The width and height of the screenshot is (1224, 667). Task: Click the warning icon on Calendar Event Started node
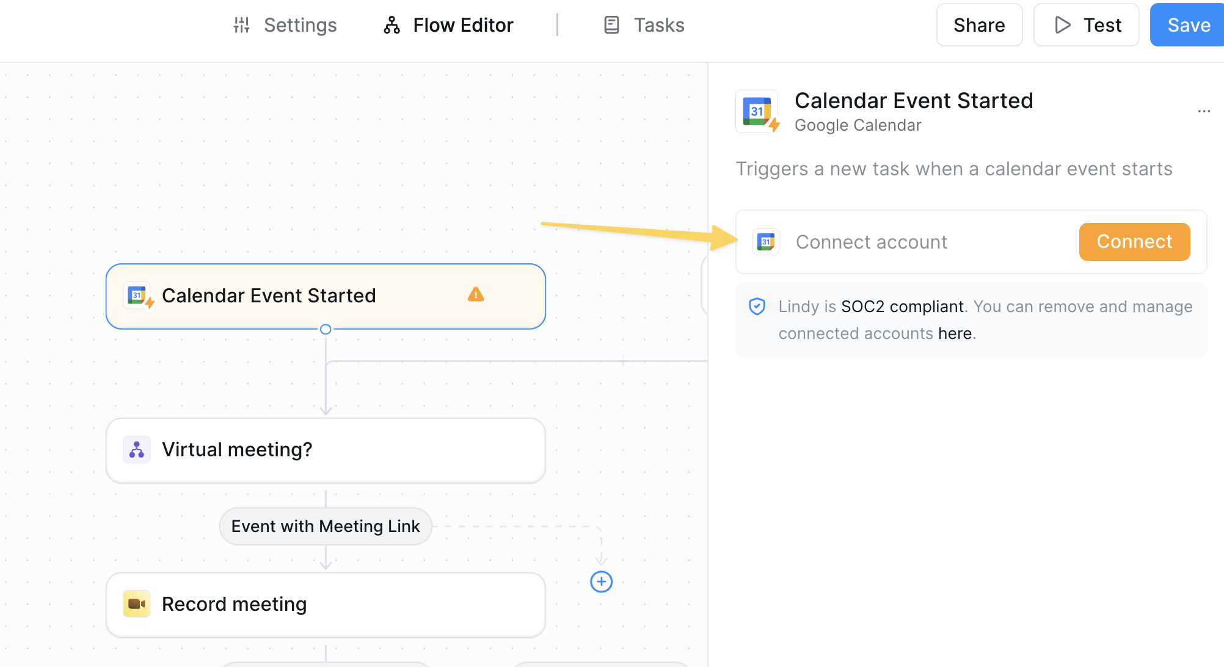(x=476, y=295)
